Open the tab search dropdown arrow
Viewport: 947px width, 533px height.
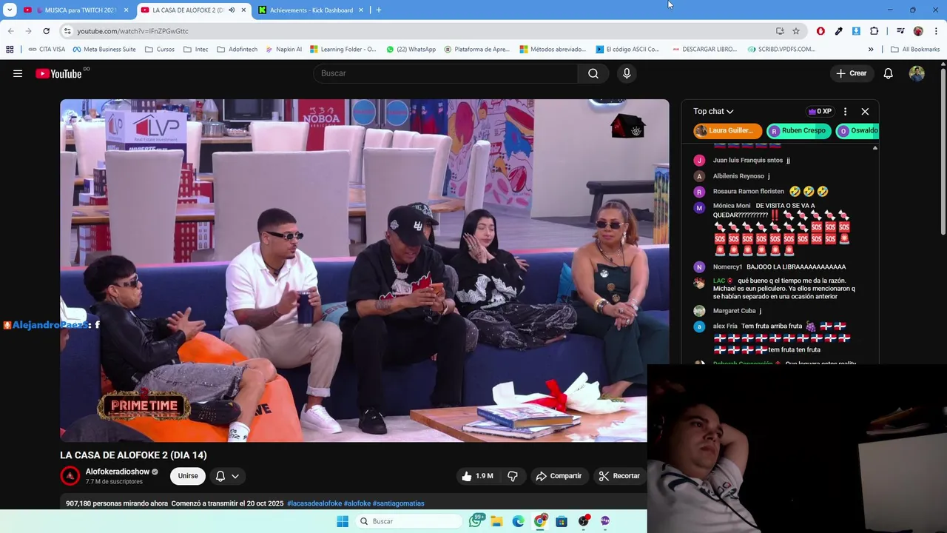10,10
